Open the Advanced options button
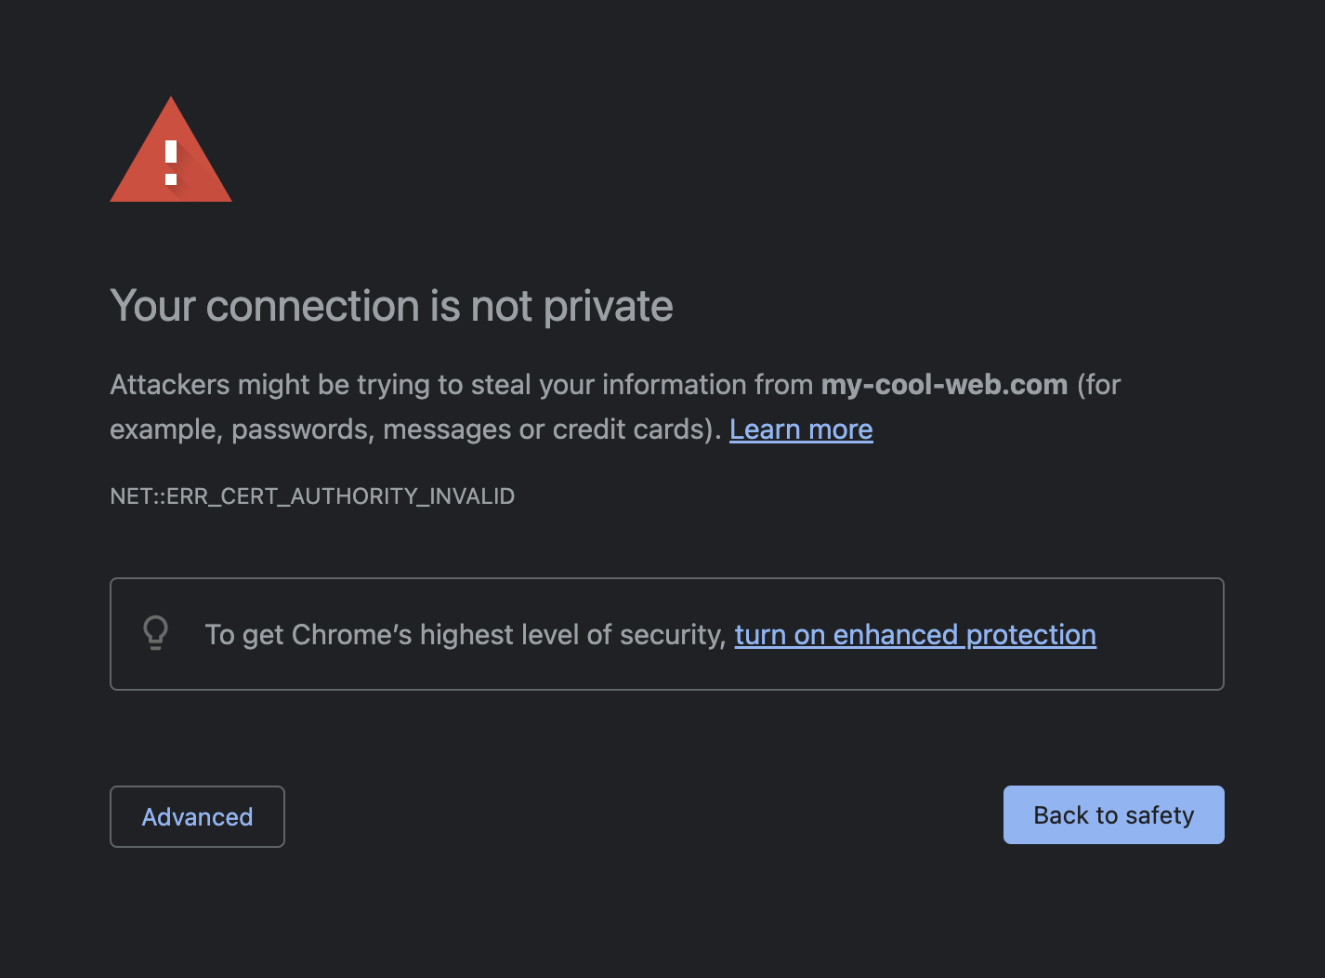The height and width of the screenshot is (978, 1325). point(197,816)
